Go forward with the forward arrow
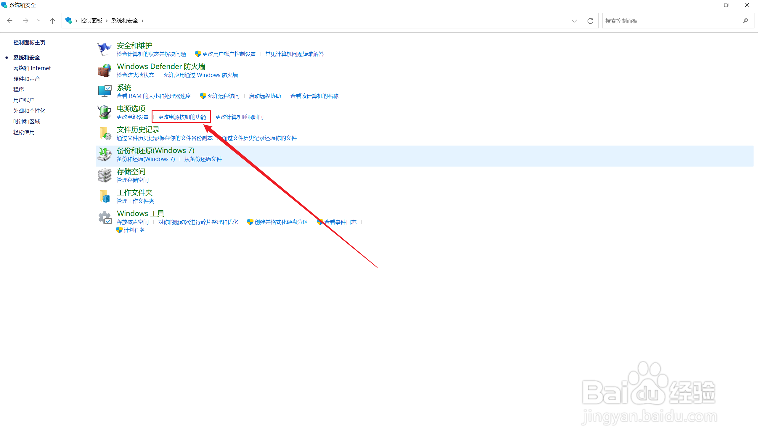758x442 pixels. [25, 21]
